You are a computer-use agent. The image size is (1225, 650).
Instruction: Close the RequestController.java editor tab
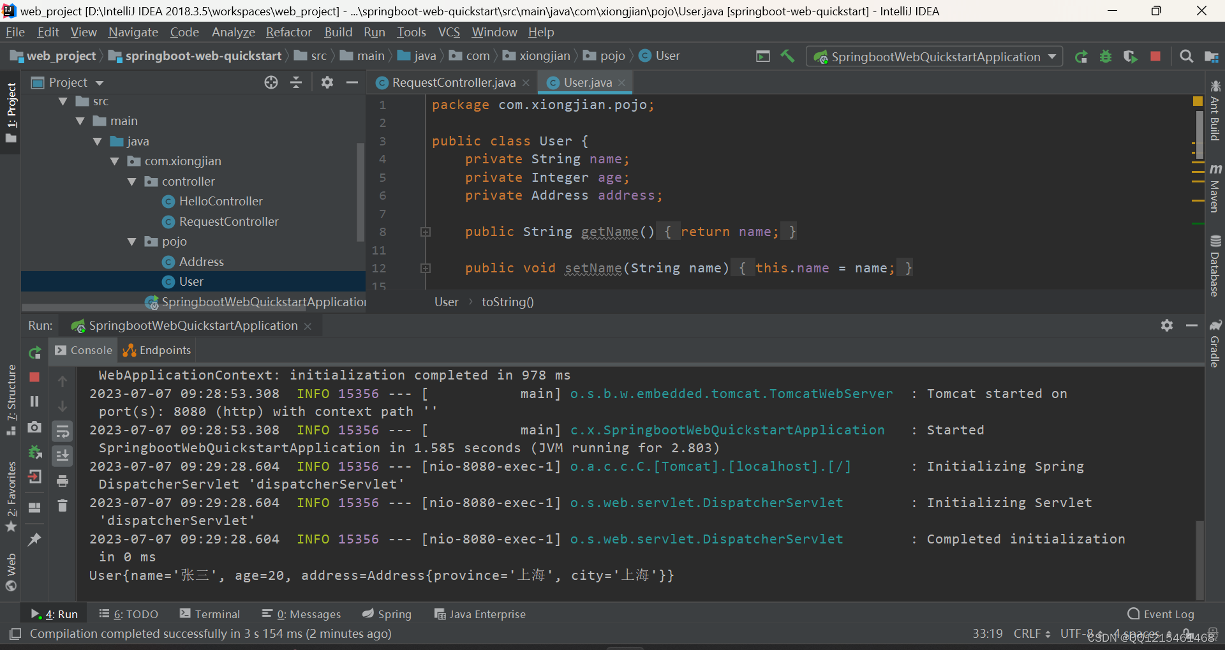(526, 82)
